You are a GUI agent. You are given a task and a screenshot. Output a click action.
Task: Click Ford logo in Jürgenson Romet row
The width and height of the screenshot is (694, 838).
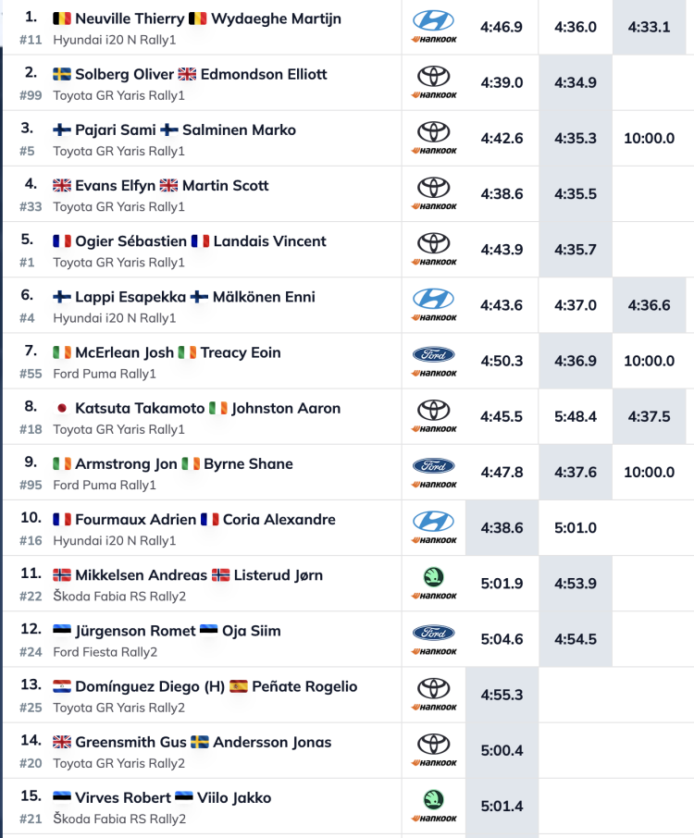tap(433, 633)
